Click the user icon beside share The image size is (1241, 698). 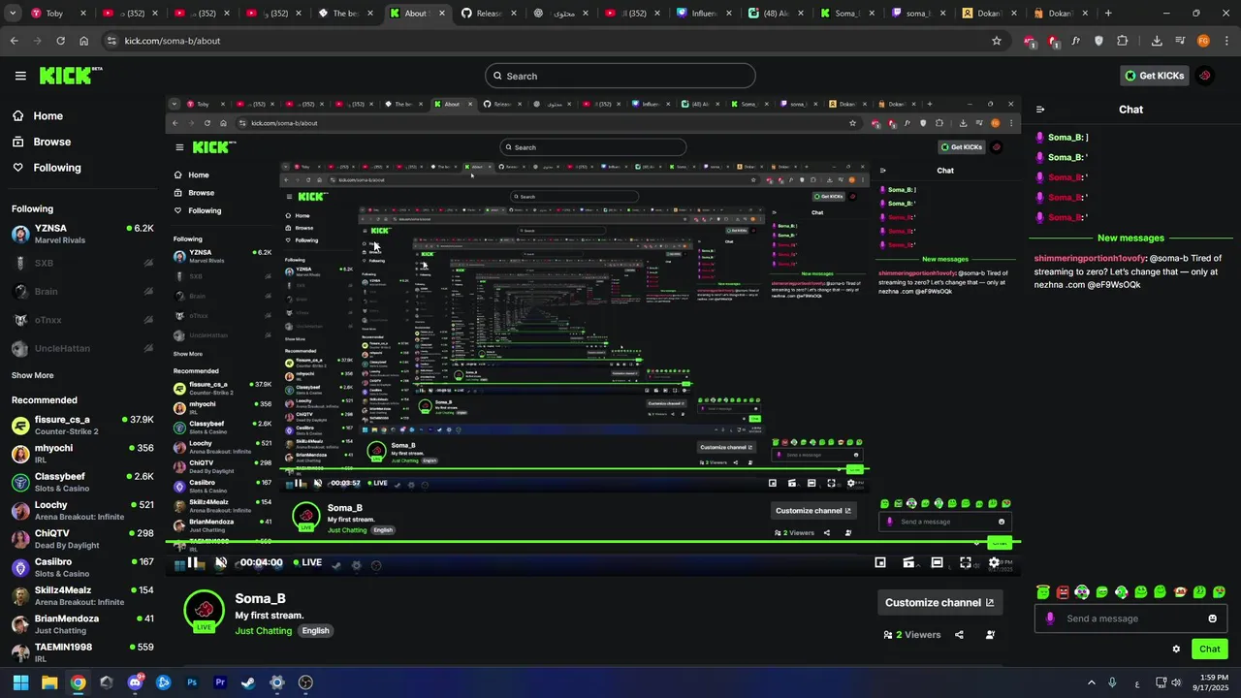[x=990, y=635]
